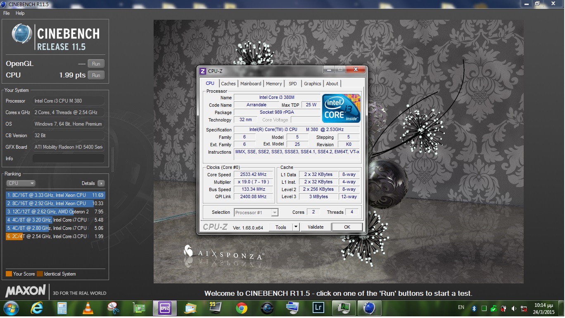Launch Internet Explorer from taskbar
The image size is (565, 318).
(x=37, y=308)
